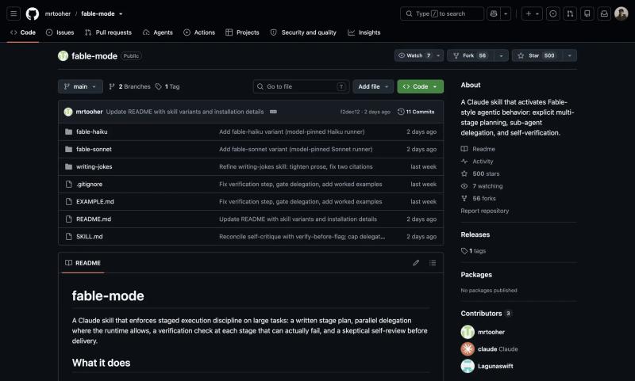Image resolution: width=635 pixels, height=381 pixels.
Task: Click Report repository link
Action: (x=485, y=211)
